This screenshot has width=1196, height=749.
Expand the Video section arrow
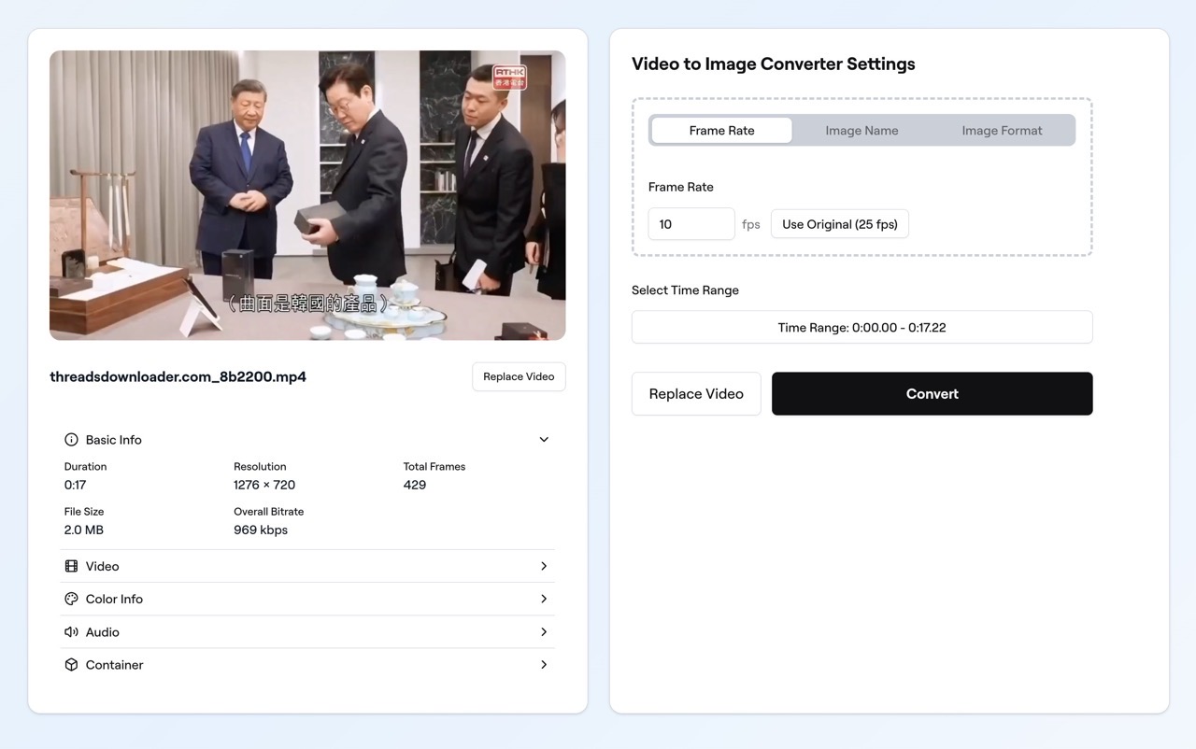click(544, 566)
